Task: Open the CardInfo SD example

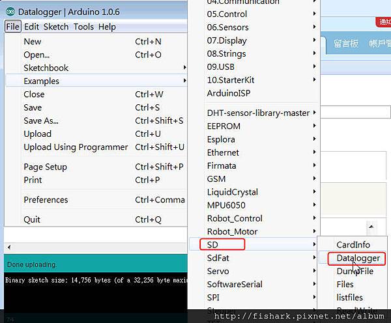Action: 353,245
